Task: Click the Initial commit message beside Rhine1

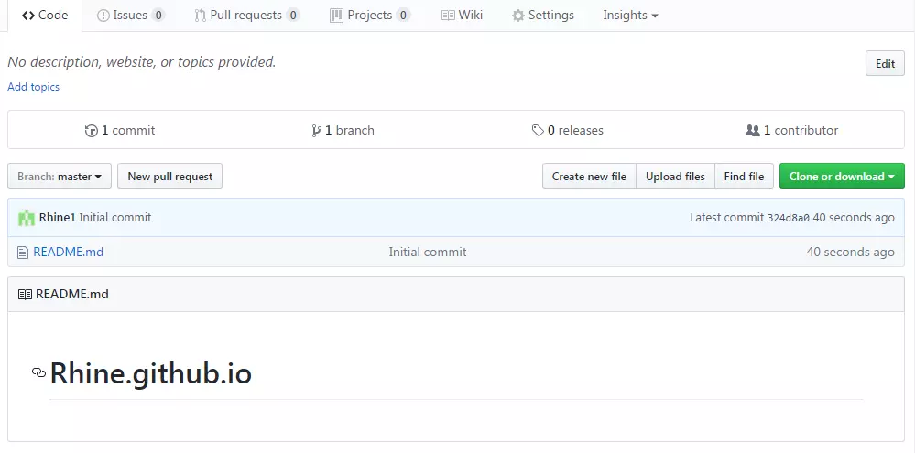Action: tap(115, 218)
